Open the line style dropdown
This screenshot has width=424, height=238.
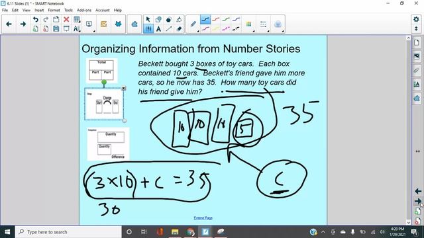point(264,24)
